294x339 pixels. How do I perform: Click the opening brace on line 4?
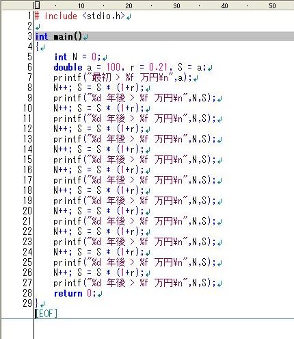point(37,47)
